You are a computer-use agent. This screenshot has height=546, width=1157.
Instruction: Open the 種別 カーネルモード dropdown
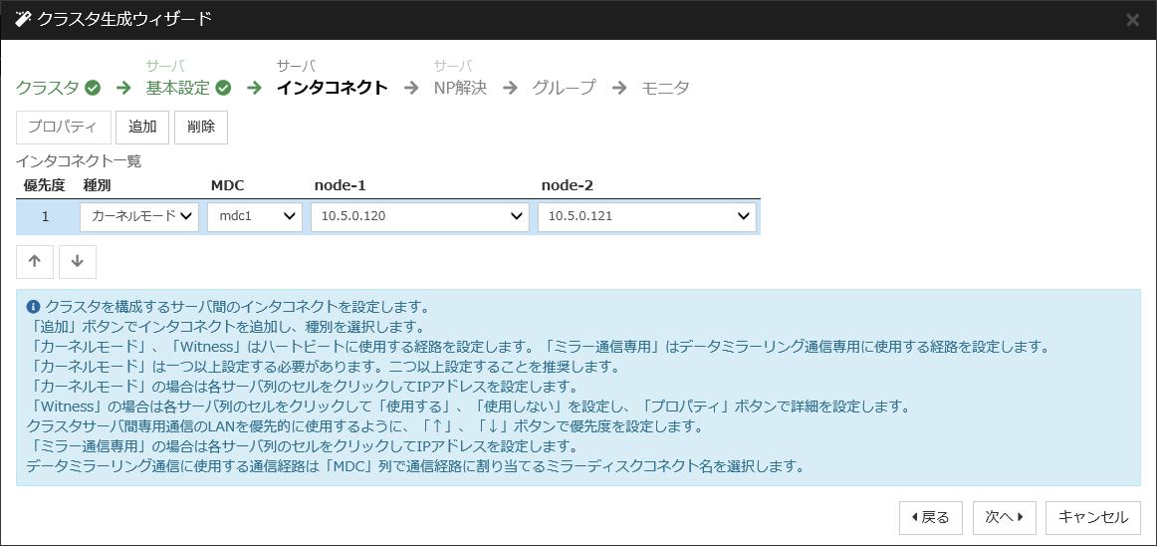[x=139, y=216]
